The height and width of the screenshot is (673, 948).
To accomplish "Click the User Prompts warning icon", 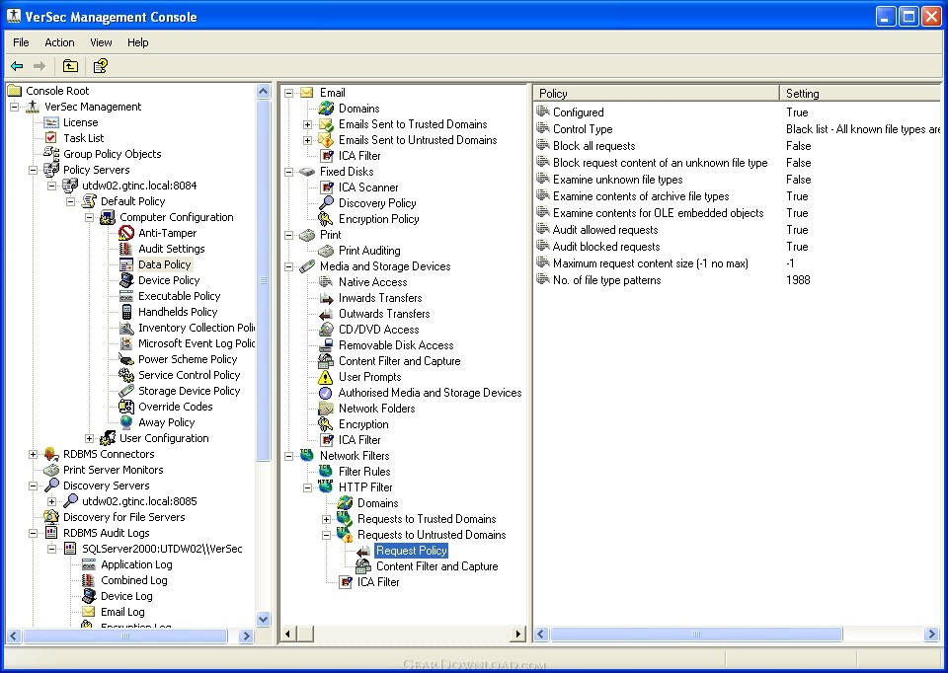I will 326,377.
